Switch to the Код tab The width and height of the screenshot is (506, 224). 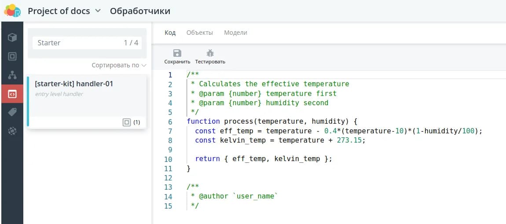coord(170,33)
